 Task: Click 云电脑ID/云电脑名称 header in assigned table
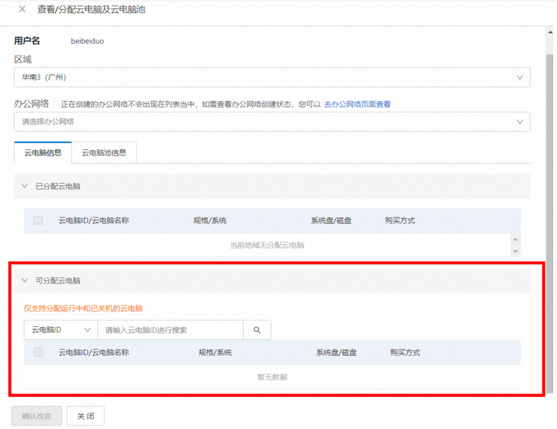pyautogui.click(x=94, y=221)
